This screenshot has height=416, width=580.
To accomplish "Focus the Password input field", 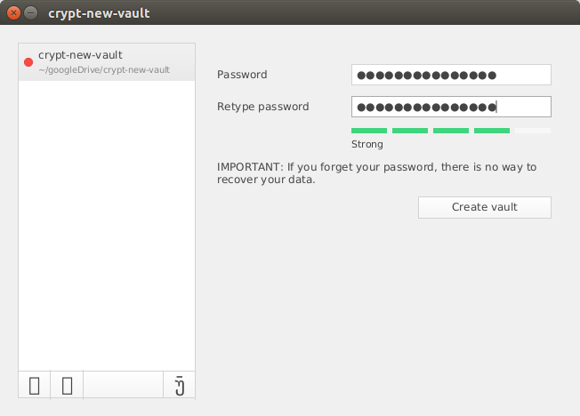I will point(451,75).
